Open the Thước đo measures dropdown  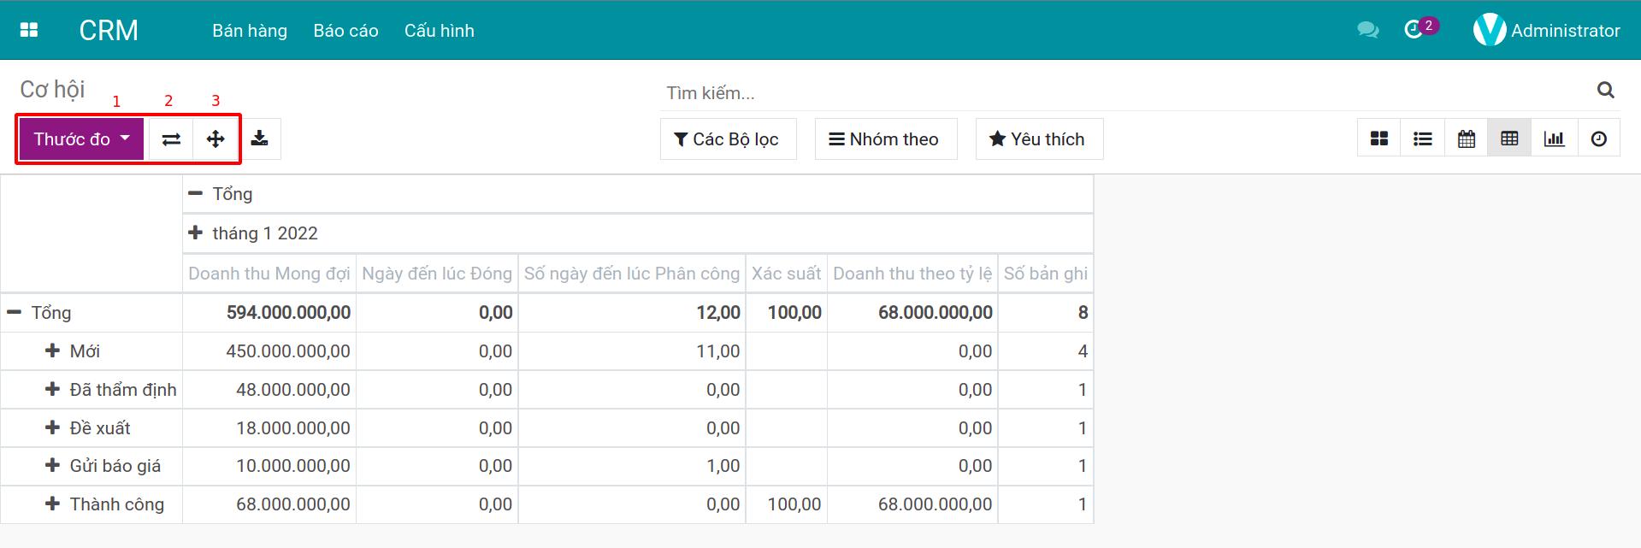(x=82, y=138)
